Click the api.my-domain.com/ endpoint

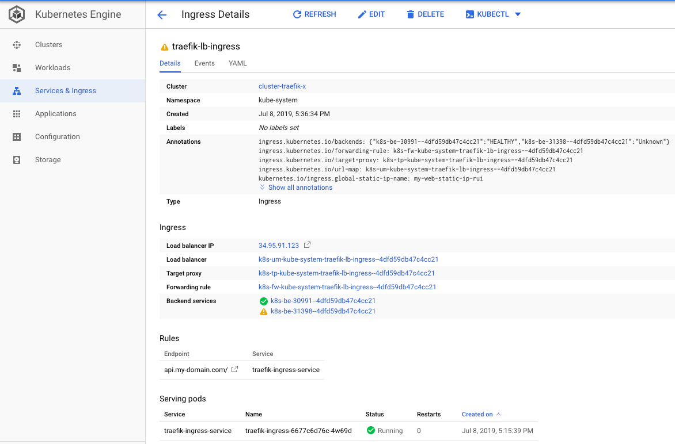(x=196, y=370)
